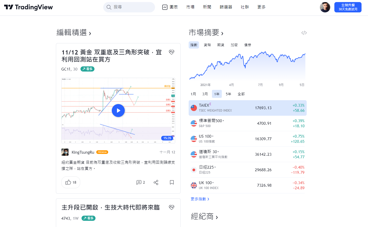Click the editor's pick badge on 主升段已開啟 idea
368x227 pixels.
172,207
